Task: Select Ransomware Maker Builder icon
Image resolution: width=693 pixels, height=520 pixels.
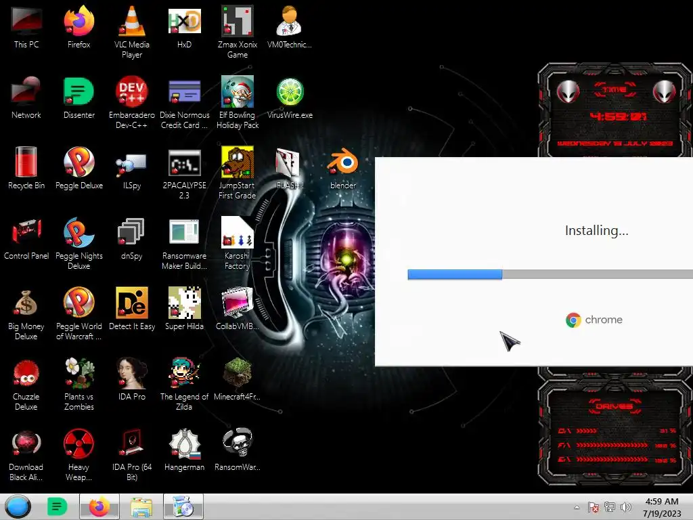Action: tap(184, 243)
